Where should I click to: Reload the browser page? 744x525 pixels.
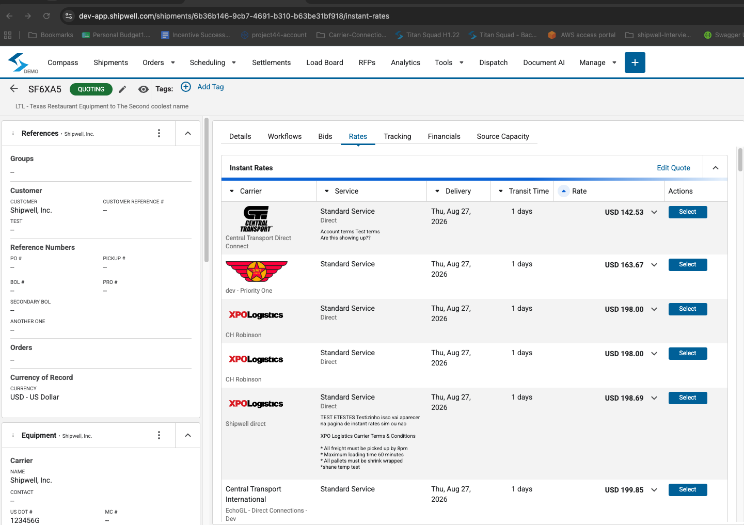point(46,16)
